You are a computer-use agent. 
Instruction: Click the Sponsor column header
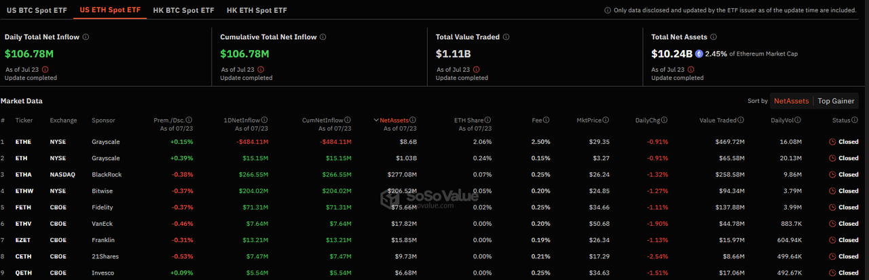tap(103, 120)
